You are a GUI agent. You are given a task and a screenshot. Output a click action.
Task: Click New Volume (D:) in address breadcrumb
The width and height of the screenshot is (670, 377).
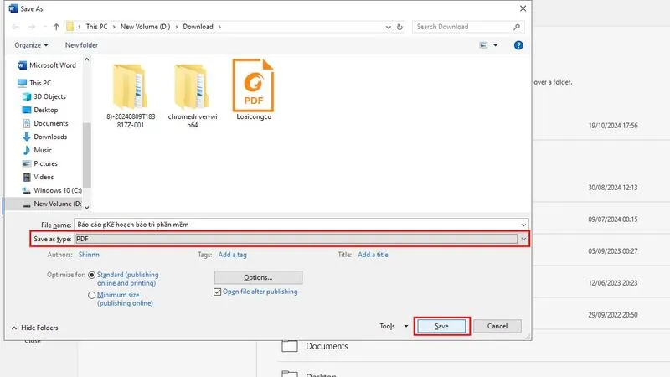[145, 27]
